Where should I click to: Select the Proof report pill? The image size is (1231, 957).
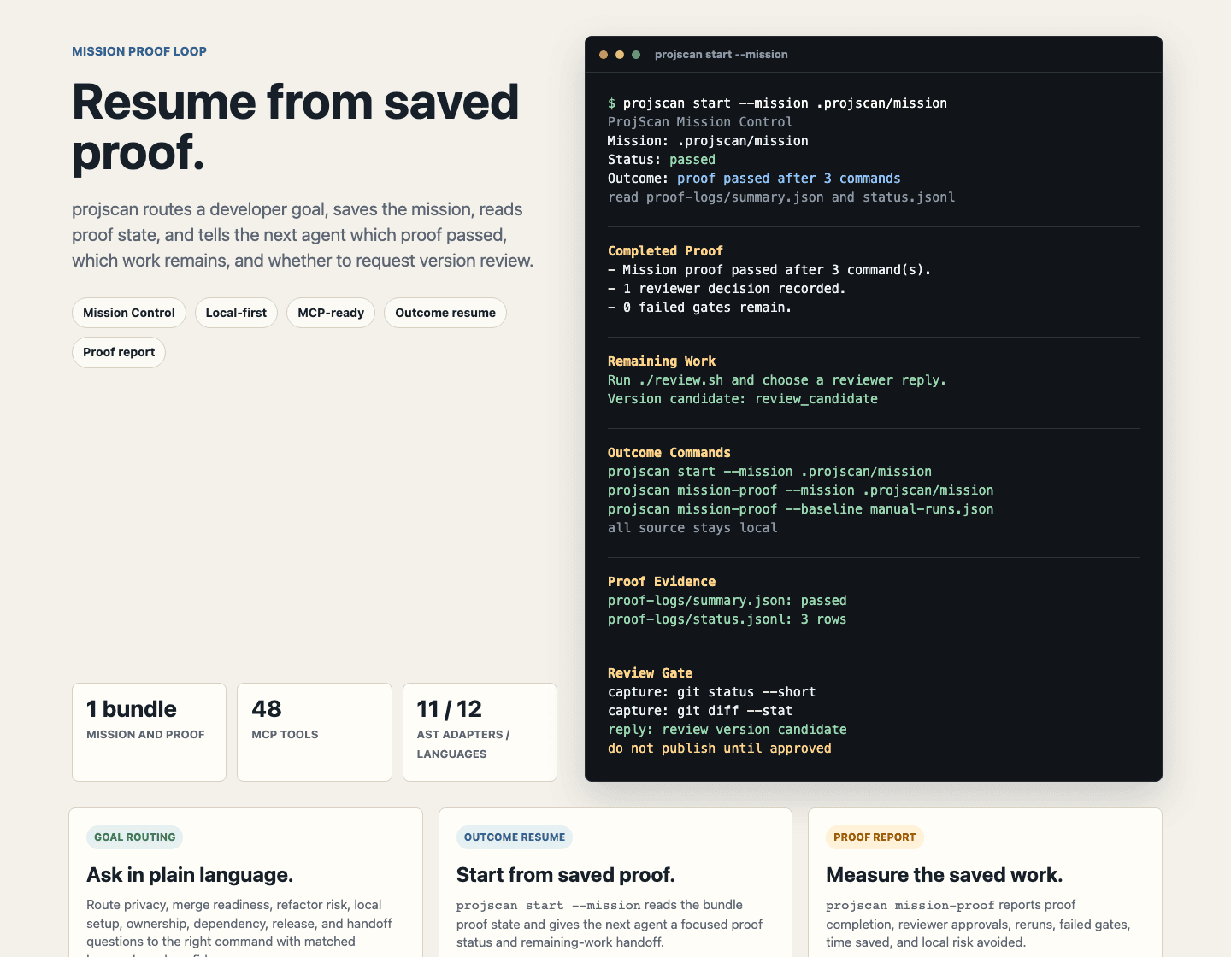pyautogui.click(x=119, y=352)
